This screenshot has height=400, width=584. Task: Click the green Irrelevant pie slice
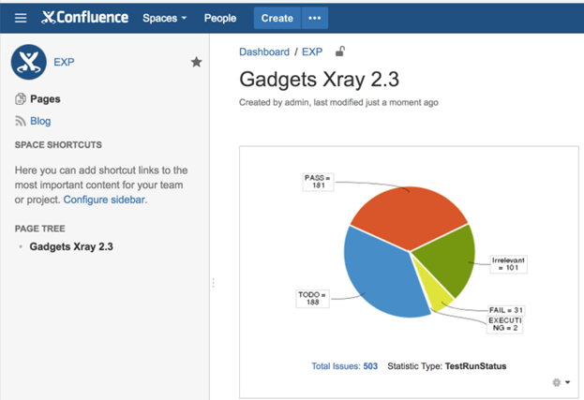coord(447,260)
